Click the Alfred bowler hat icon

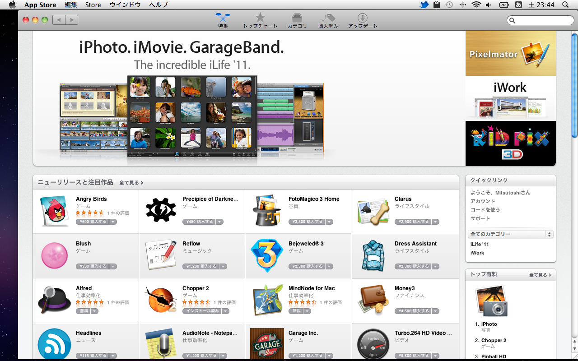(54, 300)
